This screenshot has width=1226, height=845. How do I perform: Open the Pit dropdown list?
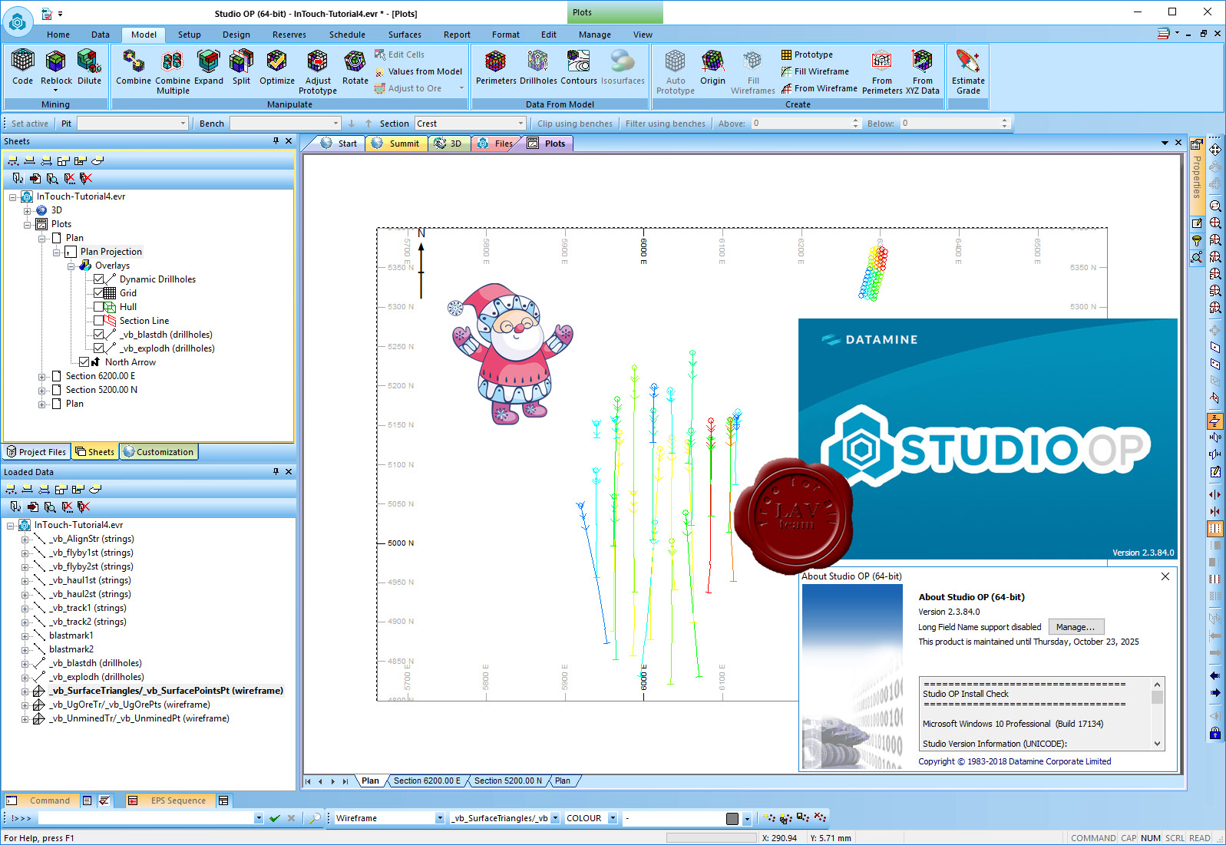(183, 124)
